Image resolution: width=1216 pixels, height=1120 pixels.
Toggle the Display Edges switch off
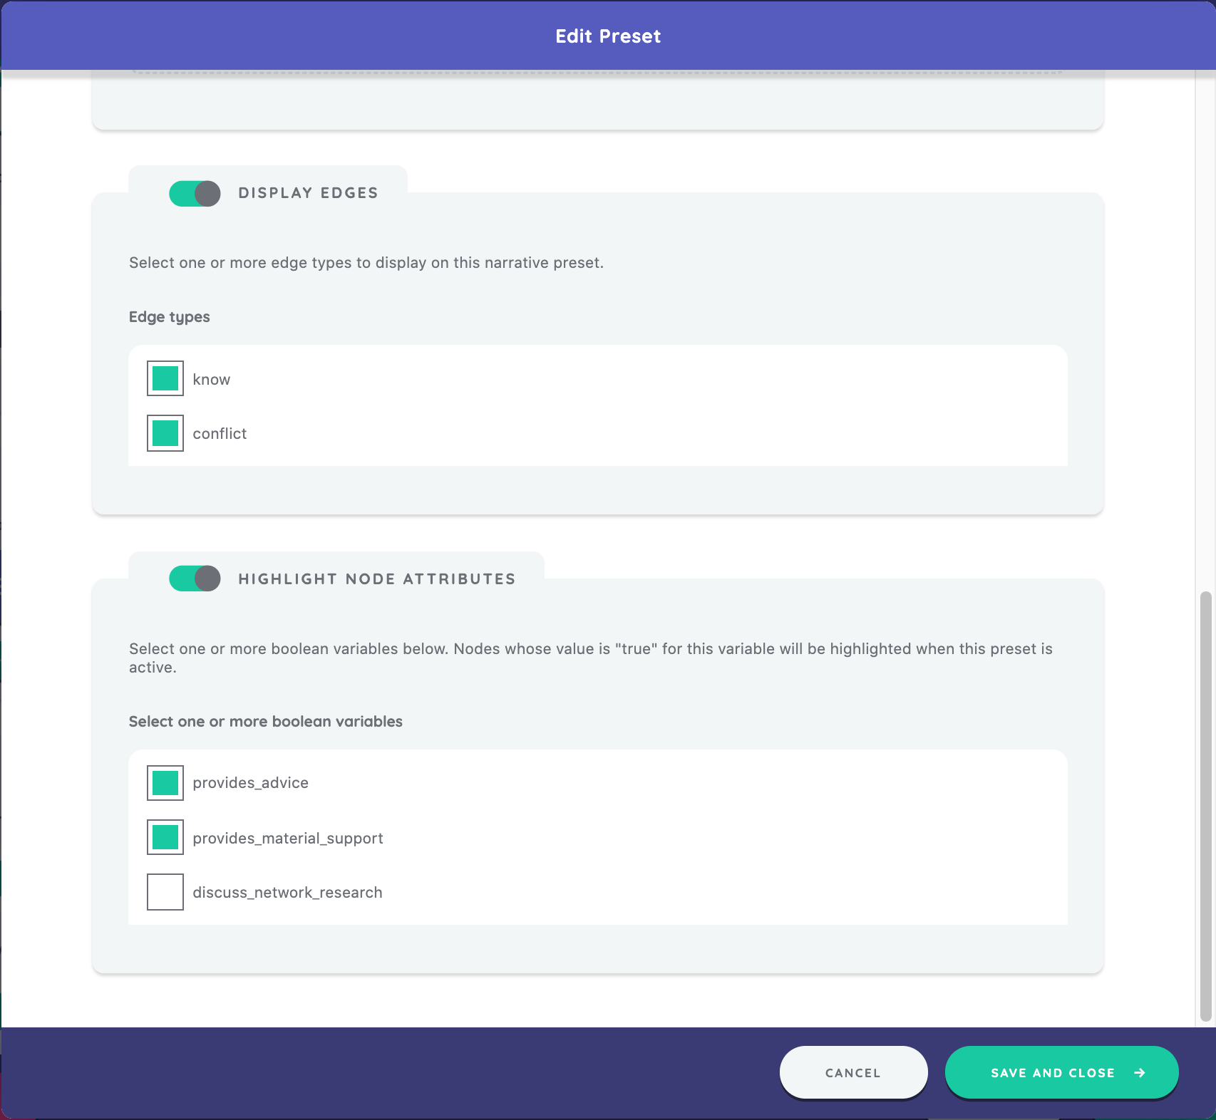coord(195,193)
